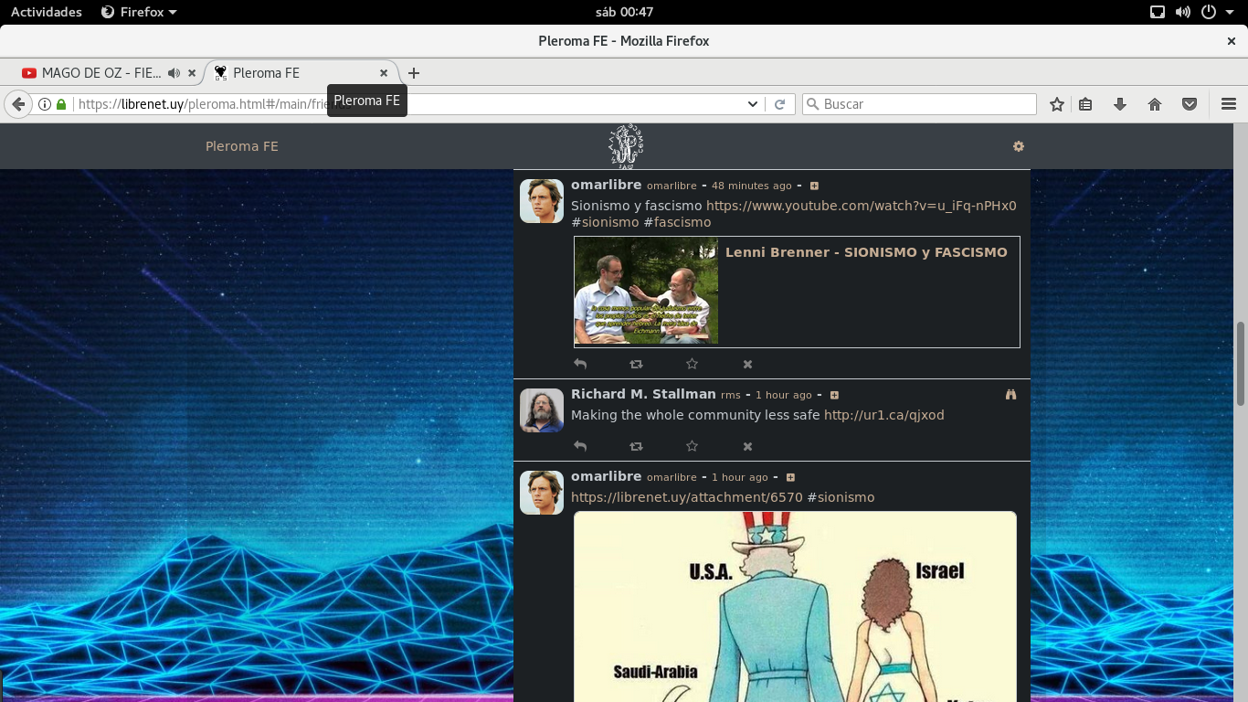Favorite Richard M. Stallman's post
The height and width of the screenshot is (702, 1248).
point(692,446)
